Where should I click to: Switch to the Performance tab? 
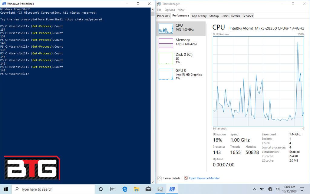[x=180, y=15]
